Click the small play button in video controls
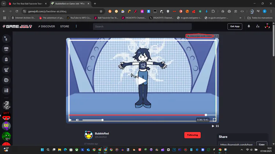The height and width of the screenshot is (154, 275). click(70, 120)
